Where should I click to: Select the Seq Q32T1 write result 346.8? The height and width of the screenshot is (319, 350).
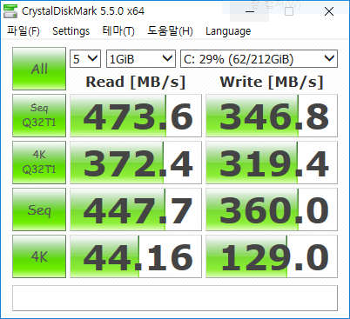tap(272, 116)
